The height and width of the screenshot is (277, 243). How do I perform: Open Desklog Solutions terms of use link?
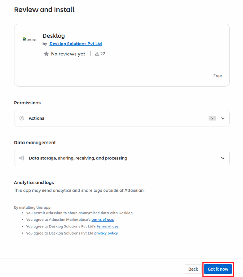[108, 226]
